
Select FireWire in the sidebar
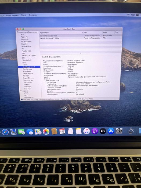coord(24,44)
